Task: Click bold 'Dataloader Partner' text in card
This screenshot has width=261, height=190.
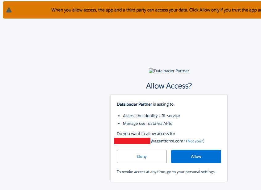Action: point(134,104)
